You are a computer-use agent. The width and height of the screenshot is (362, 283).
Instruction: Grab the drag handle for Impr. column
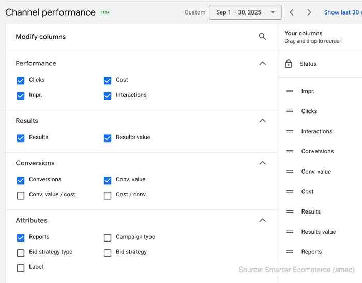click(x=290, y=91)
